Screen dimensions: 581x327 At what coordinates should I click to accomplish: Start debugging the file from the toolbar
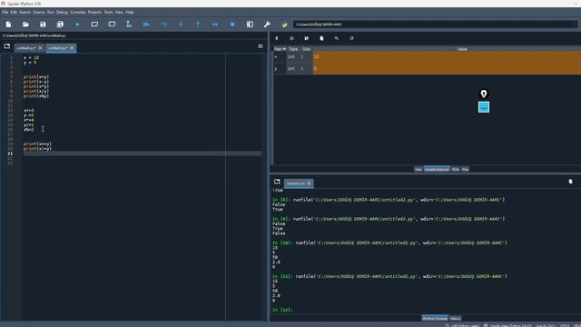pyautogui.click(x=146, y=25)
